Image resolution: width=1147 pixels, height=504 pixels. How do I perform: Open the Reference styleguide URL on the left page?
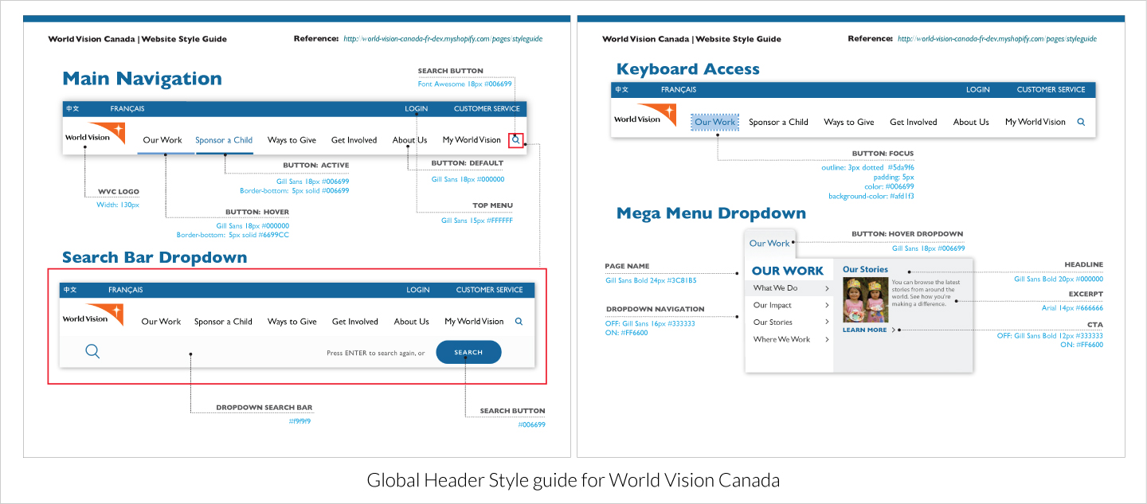[443, 39]
